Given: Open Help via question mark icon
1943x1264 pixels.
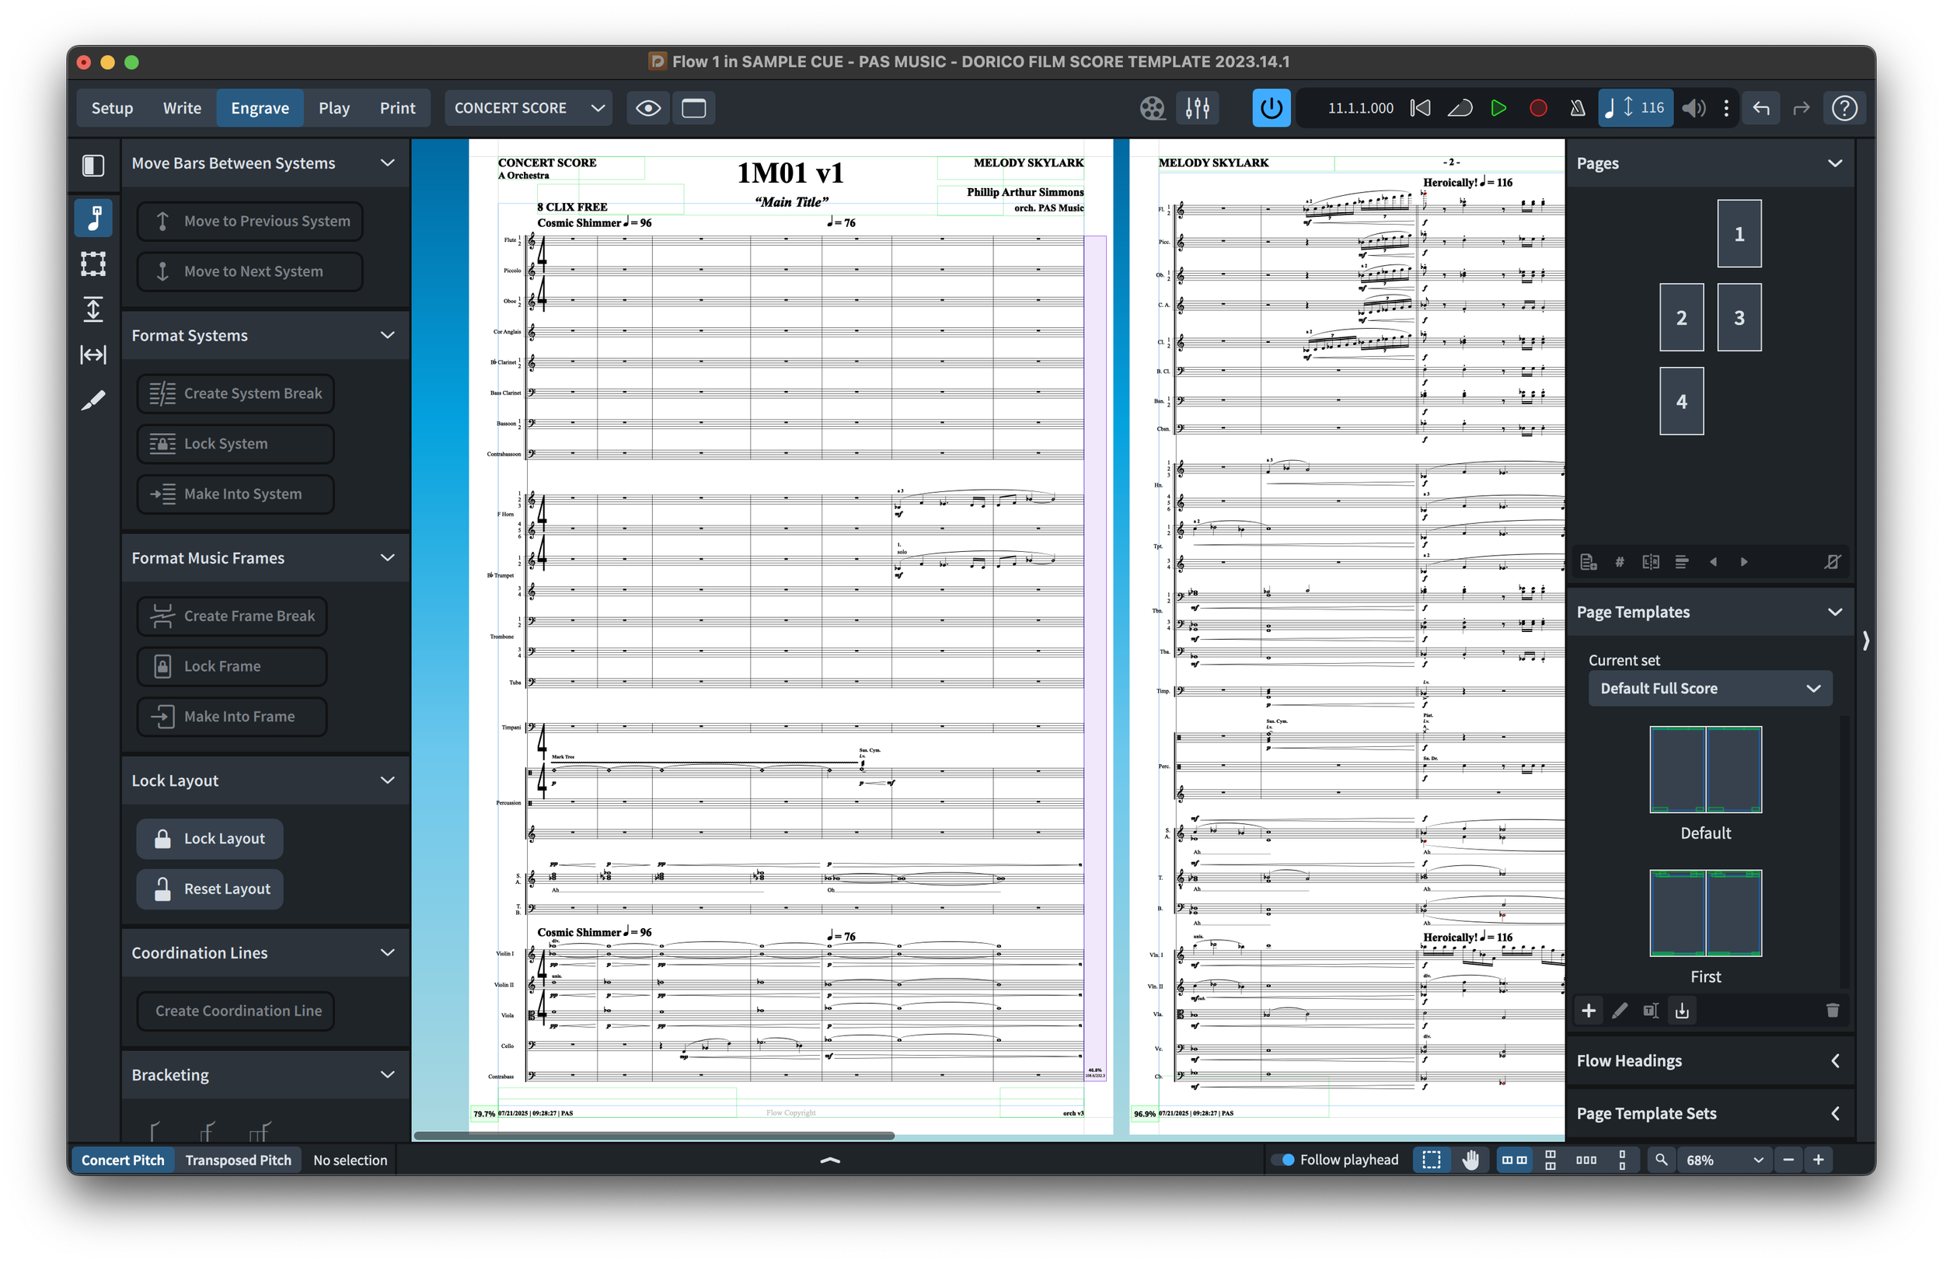Looking at the screenshot, I should pyautogui.click(x=1844, y=108).
